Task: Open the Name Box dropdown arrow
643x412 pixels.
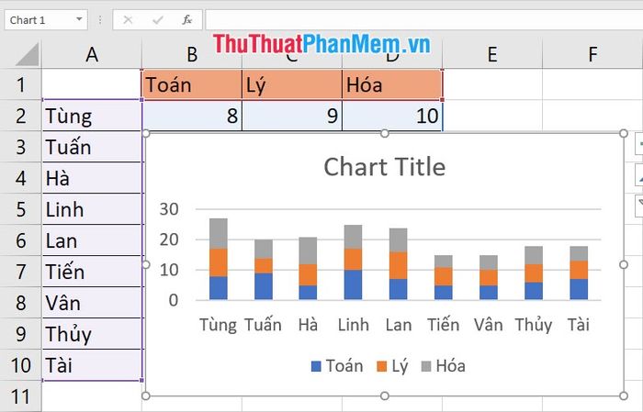Action: [x=79, y=19]
